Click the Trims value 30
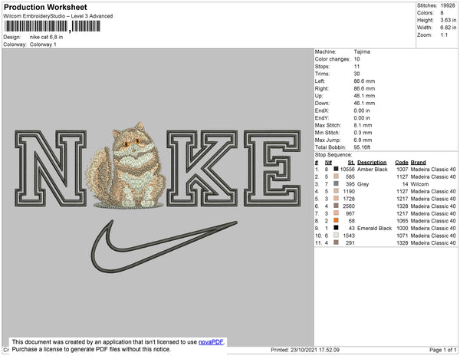The width and height of the screenshot is (460, 356). point(356,74)
